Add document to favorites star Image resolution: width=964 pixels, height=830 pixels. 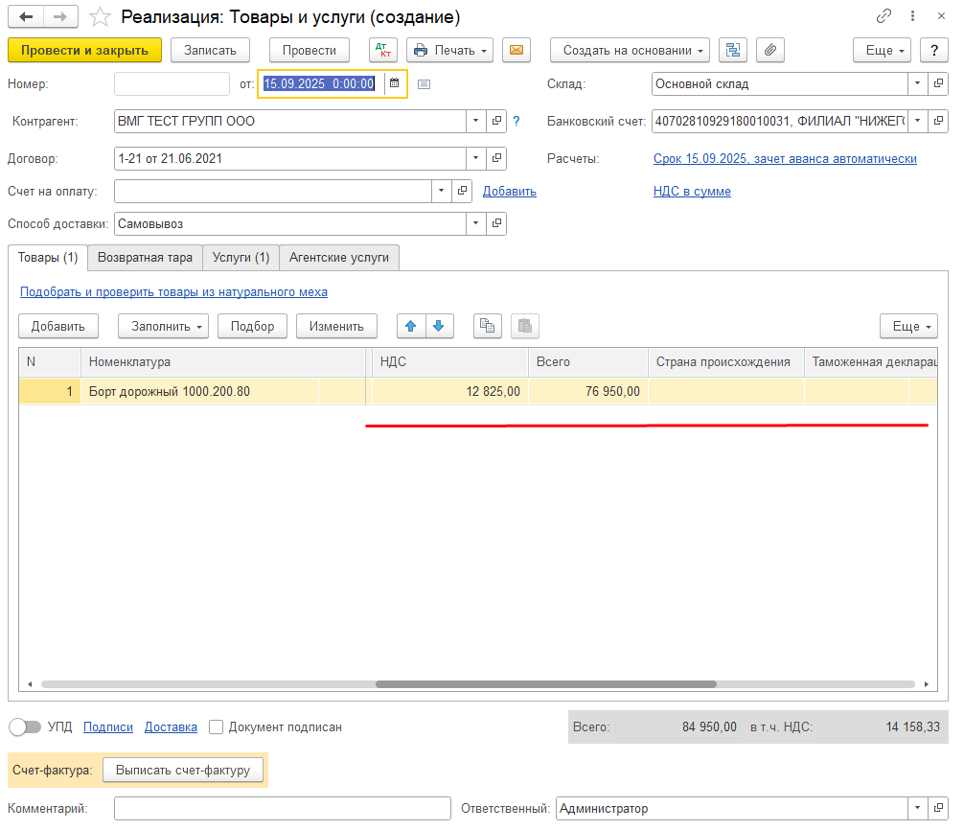click(x=100, y=17)
